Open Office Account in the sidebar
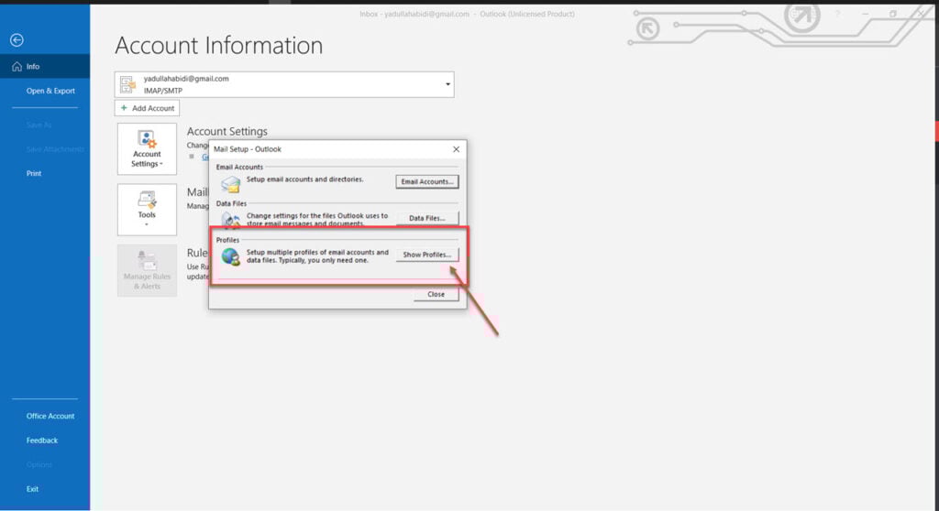 [50, 416]
